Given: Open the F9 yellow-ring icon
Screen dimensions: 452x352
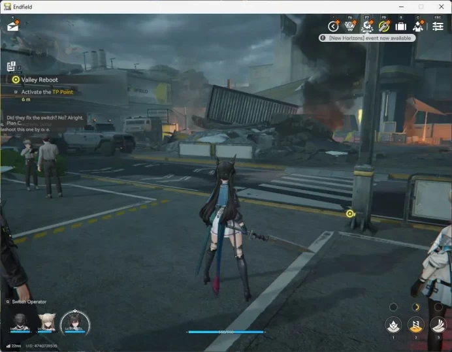Looking at the screenshot, I should (x=384, y=26).
